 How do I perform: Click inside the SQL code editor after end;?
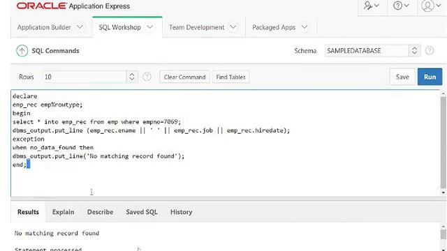pos(29,165)
